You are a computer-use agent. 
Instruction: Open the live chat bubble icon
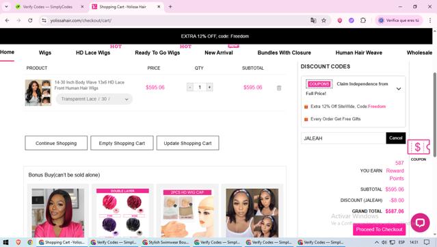(420, 222)
